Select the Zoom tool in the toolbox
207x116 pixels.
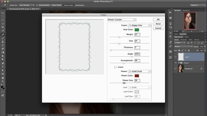3,82
